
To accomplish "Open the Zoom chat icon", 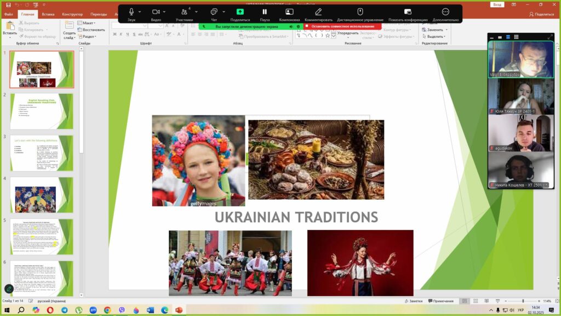I will [214, 12].
